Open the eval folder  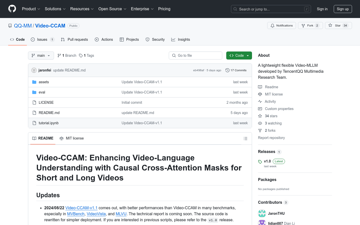(42, 92)
